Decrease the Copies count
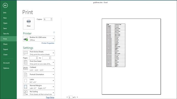 (x=51, y=20)
